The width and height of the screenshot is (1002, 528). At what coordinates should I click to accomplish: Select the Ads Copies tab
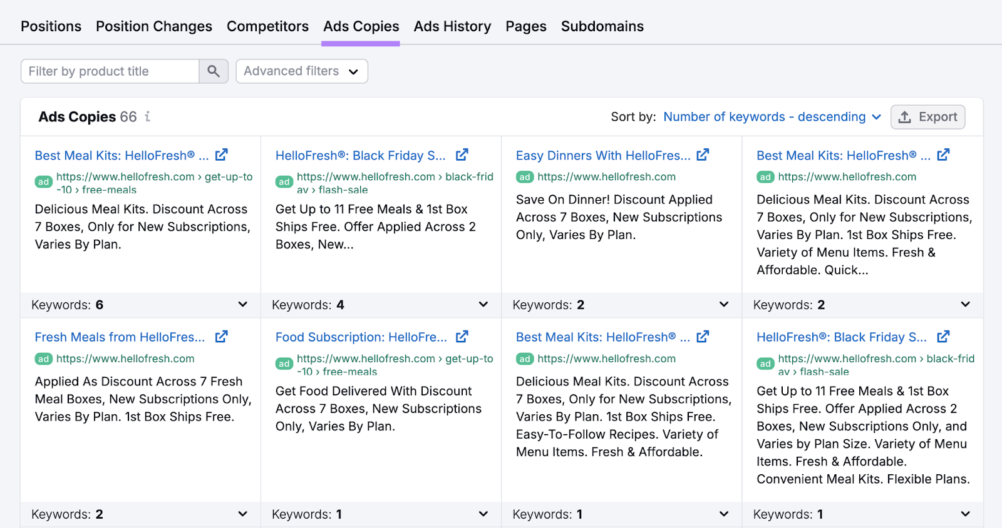point(361,26)
